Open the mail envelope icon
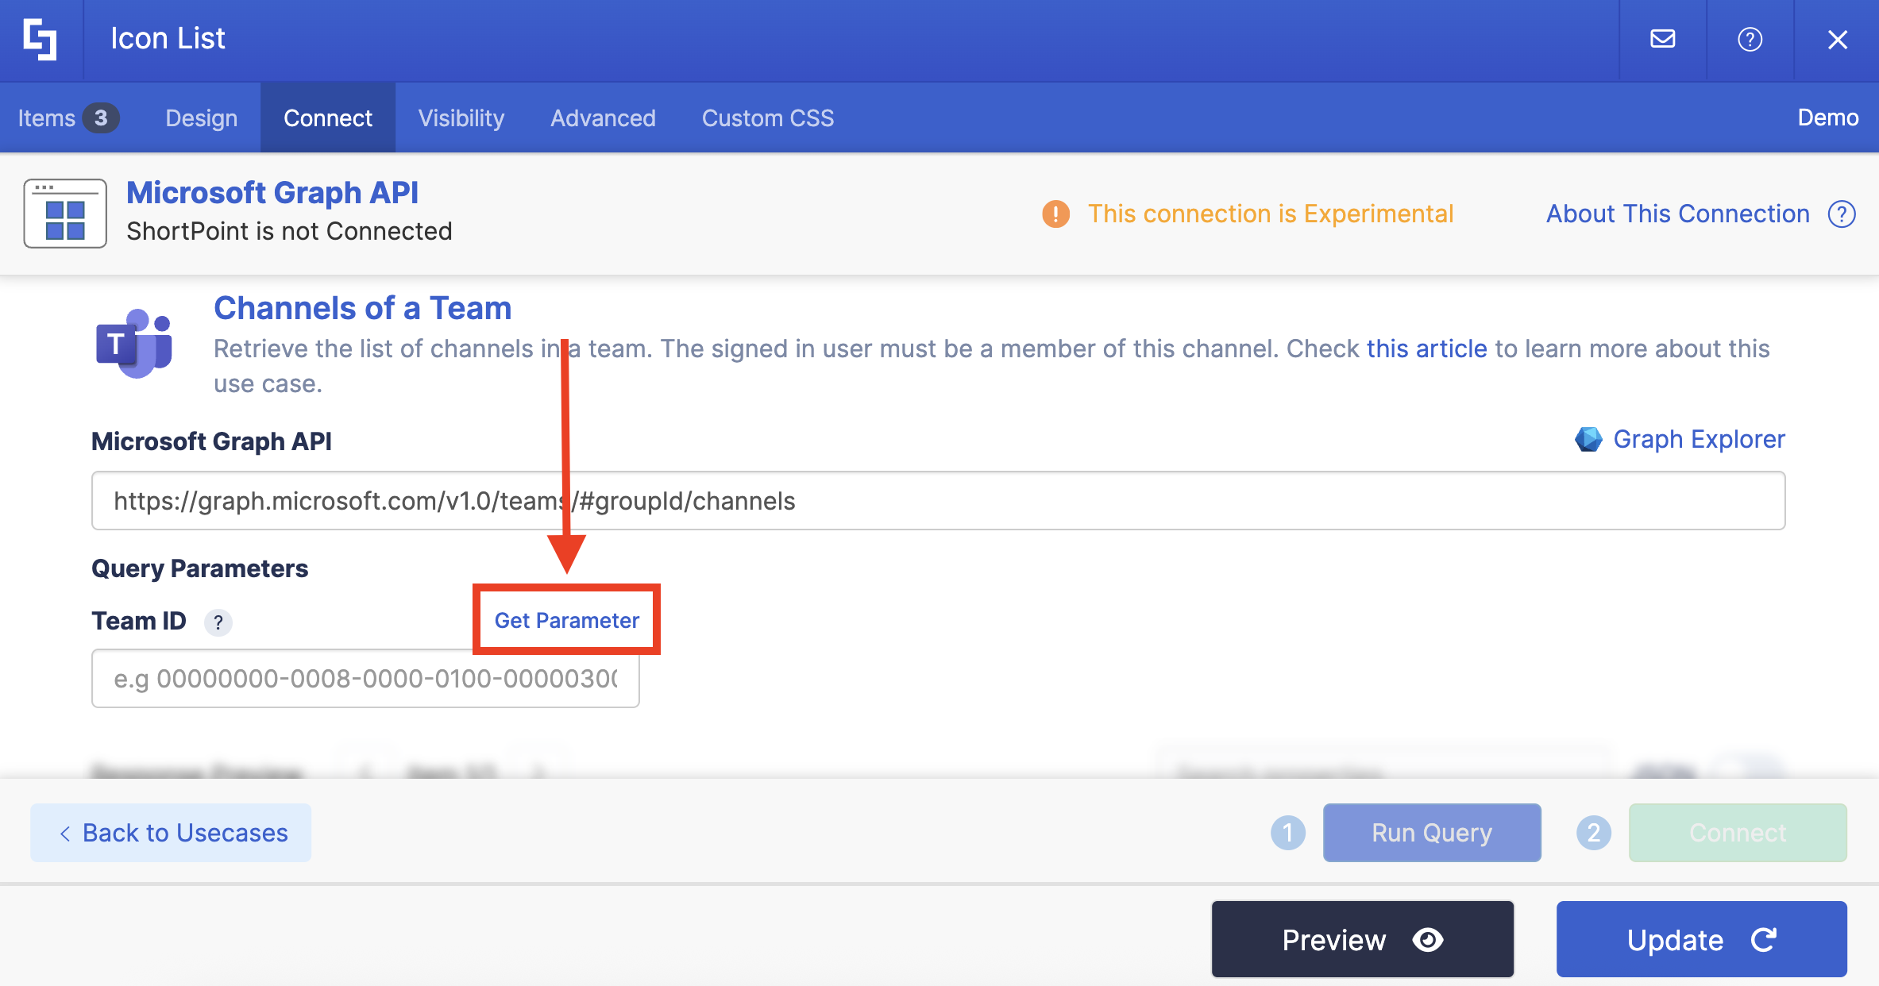Viewport: 1879px width, 986px height. click(1662, 39)
